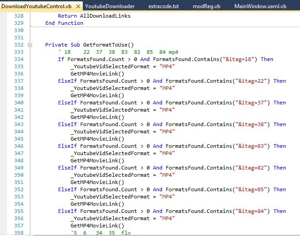Click 'Return AllDownloadLinks' on line 328

[x=94, y=16]
